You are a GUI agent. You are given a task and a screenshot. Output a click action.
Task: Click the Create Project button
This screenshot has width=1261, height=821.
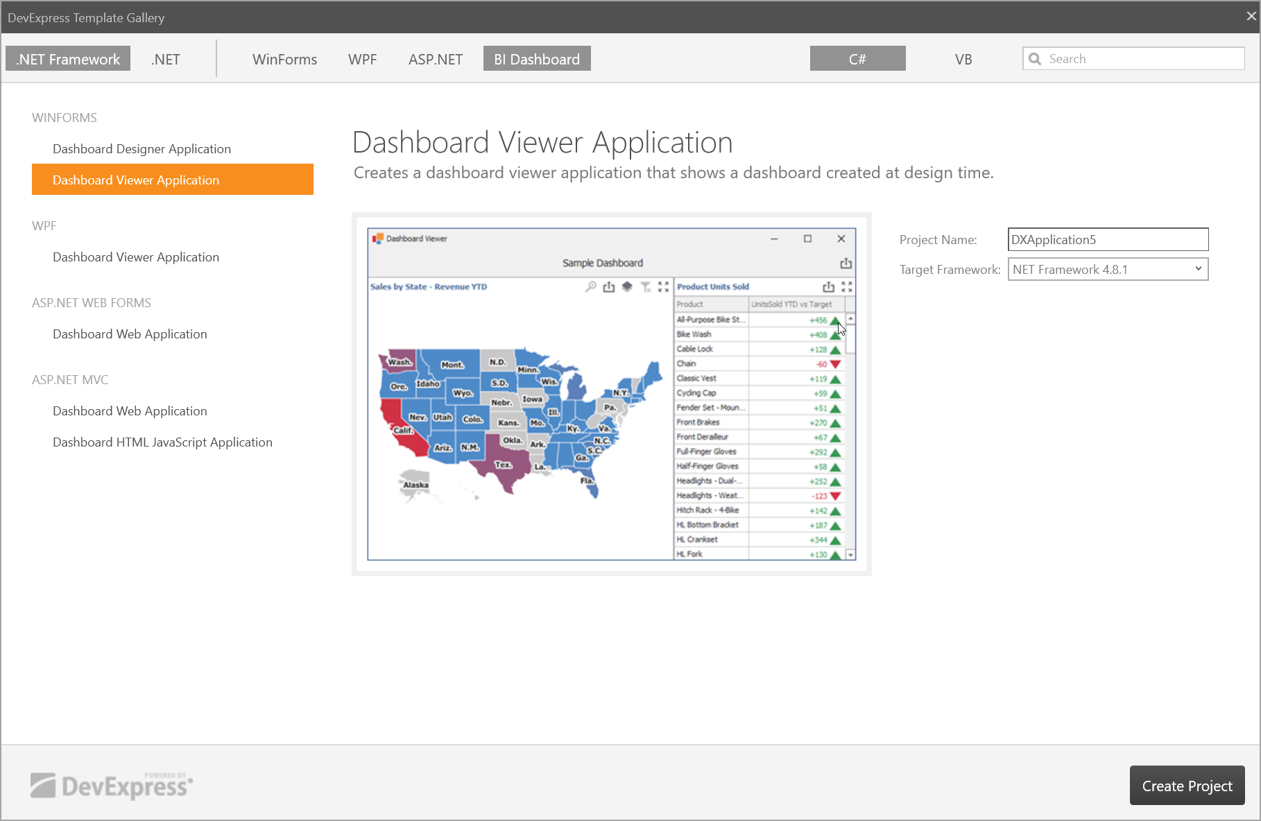point(1187,786)
